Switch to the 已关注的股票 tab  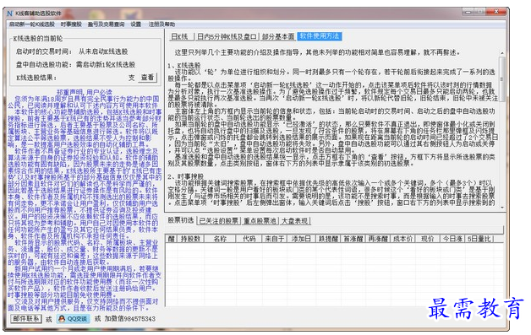(219, 221)
